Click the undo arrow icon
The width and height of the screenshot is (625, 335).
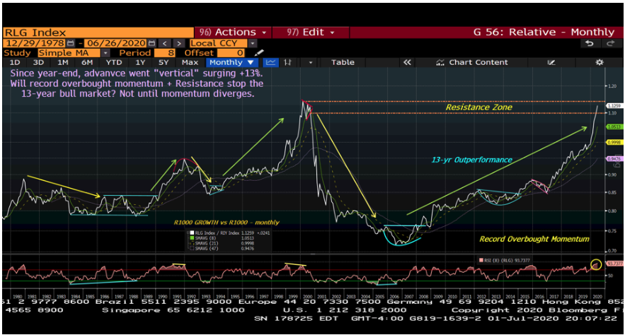pos(589,43)
